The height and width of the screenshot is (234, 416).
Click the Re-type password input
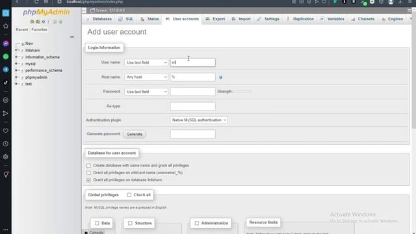(192, 107)
